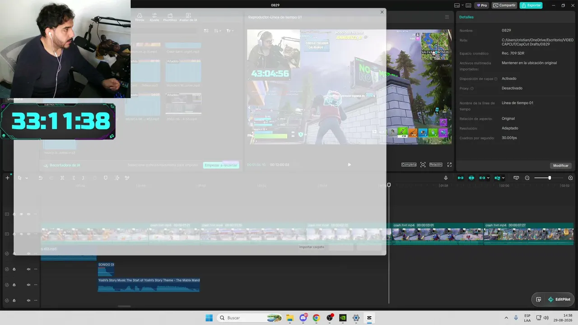Switch to the Ajuste tab
This screenshot has height=325, width=578.
(x=154, y=17)
